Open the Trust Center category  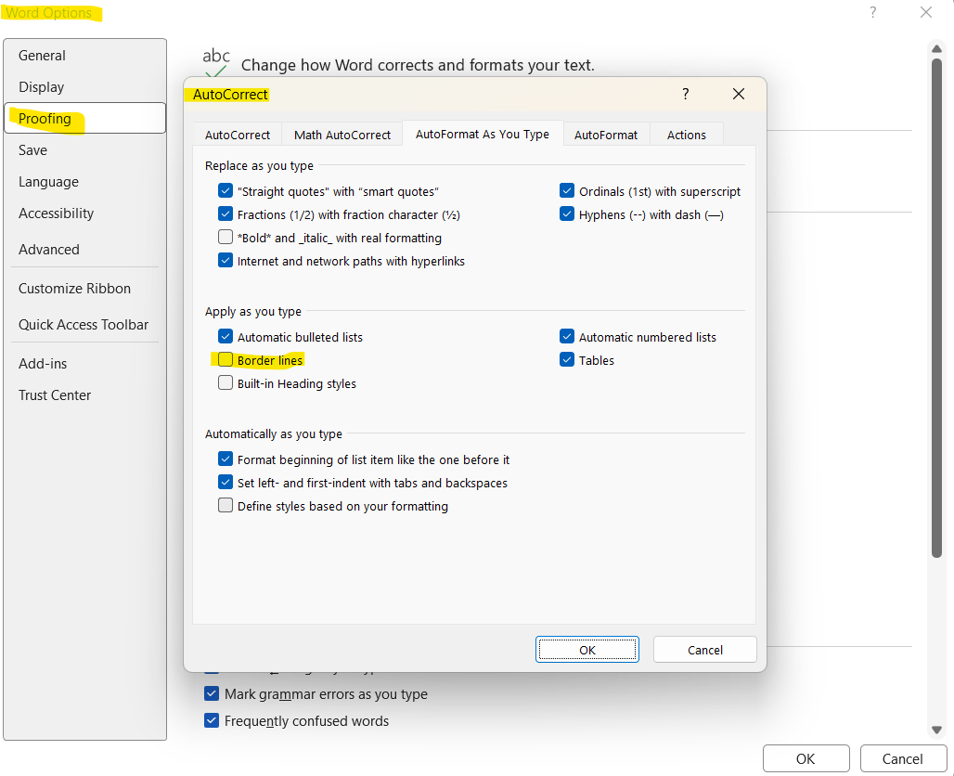(x=84, y=395)
